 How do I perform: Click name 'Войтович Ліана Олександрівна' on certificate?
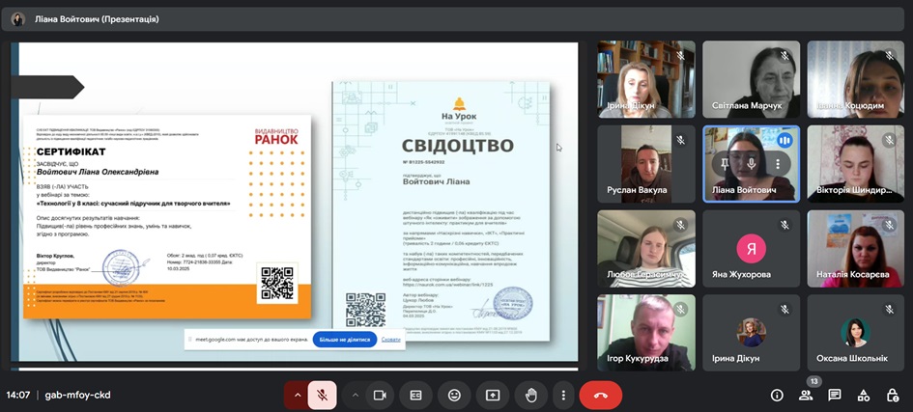pyautogui.click(x=98, y=172)
